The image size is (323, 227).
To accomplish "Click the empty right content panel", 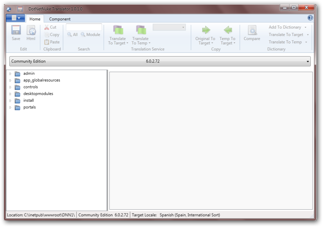I will [x=211, y=141].
